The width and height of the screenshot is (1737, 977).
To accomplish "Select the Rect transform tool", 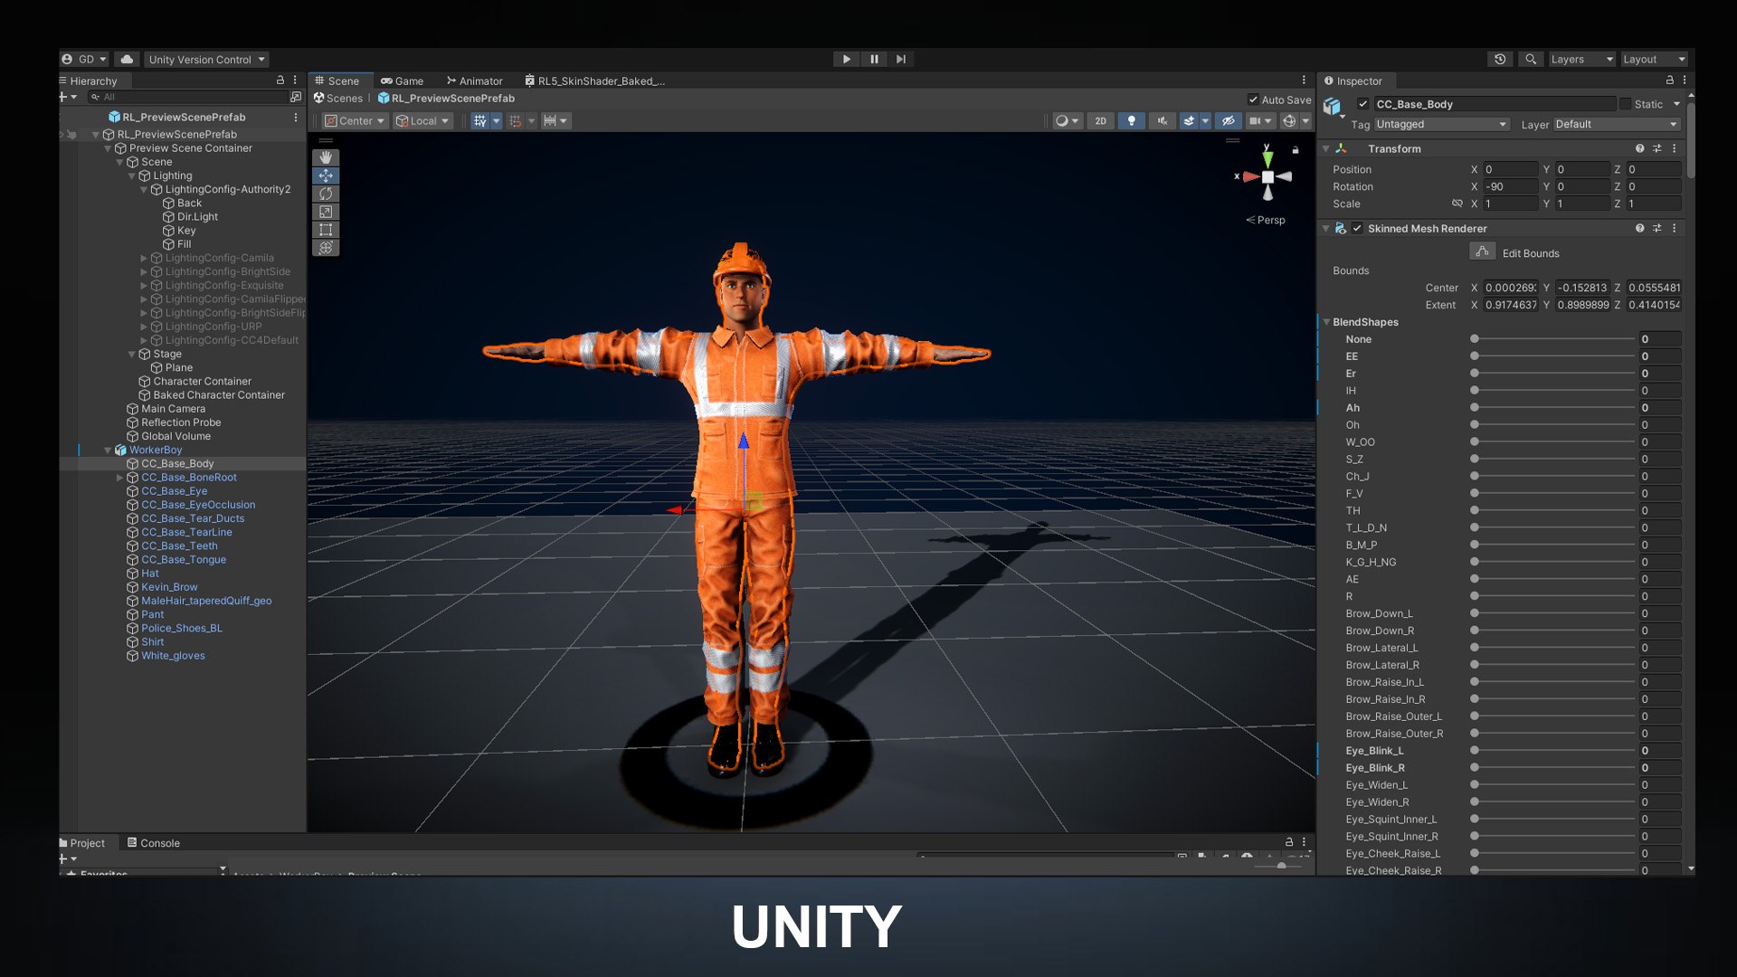I will tap(326, 230).
